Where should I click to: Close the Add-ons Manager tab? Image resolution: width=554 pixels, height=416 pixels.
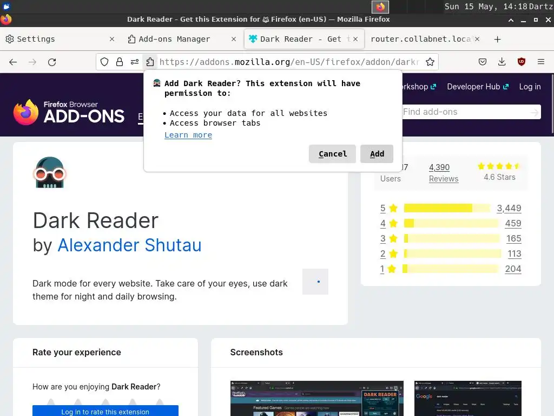coord(234,39)
